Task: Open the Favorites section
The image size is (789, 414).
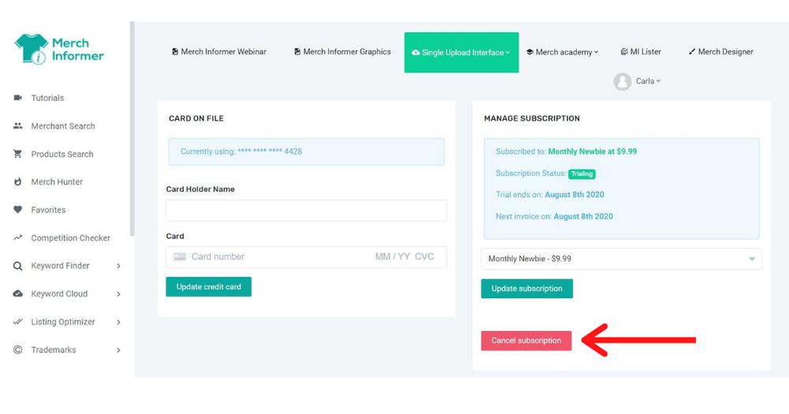Action: (x=48, y=211)
